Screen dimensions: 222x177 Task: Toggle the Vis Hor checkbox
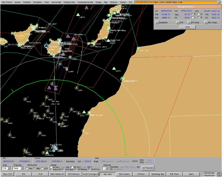coord(51,167)
